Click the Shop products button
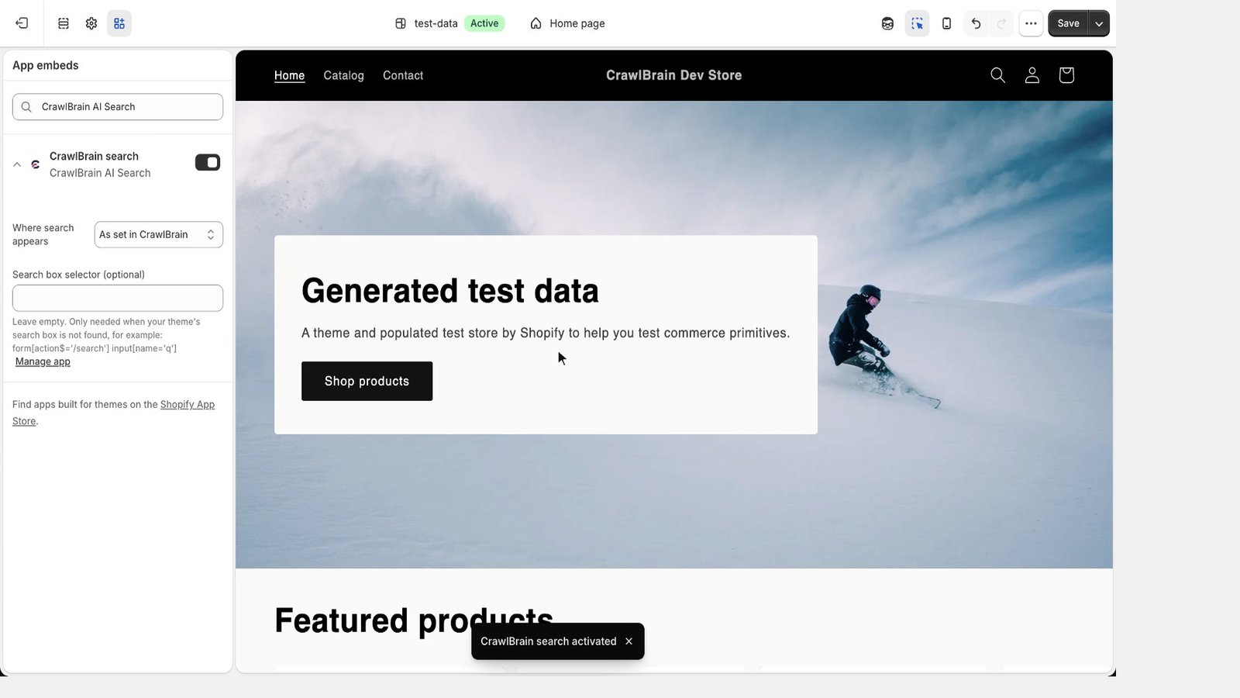The height and width of the screenshot is (698, 1240). click(367, 381)
